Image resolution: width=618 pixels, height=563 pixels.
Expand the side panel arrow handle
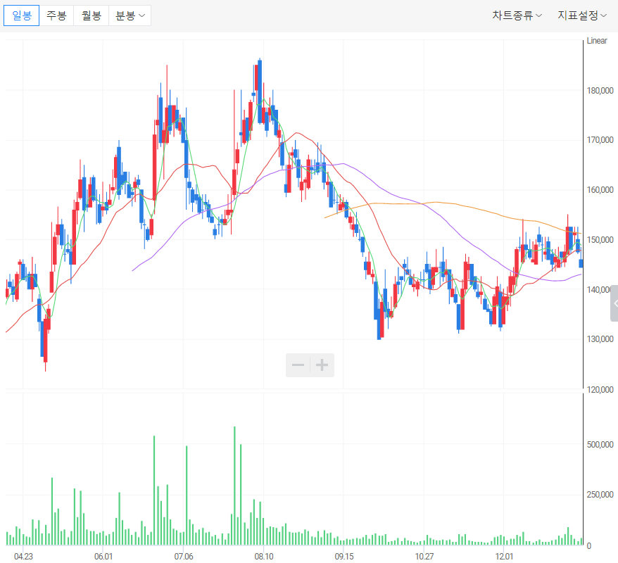click(x=614, y=303)
